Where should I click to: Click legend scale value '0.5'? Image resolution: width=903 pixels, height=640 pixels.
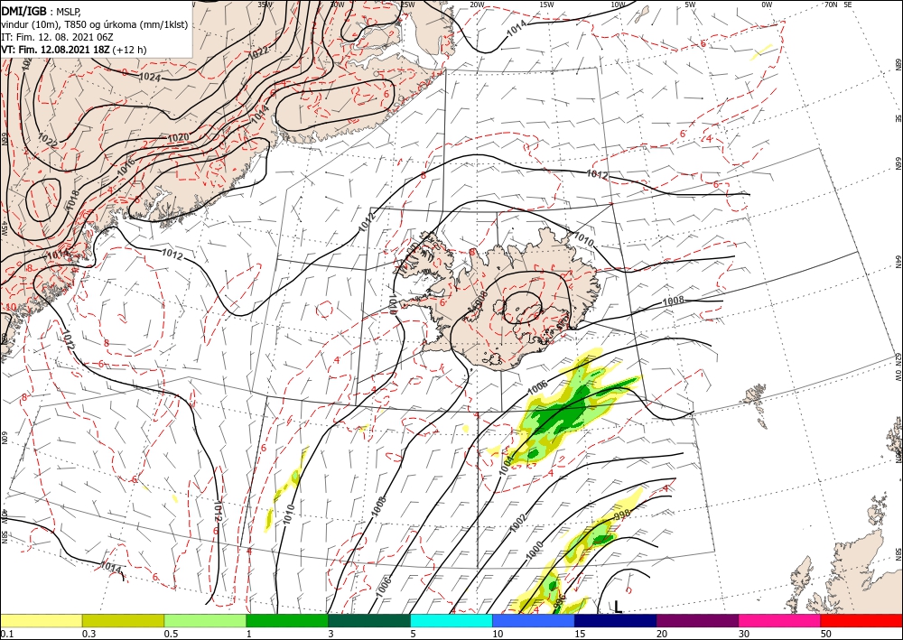171,634
